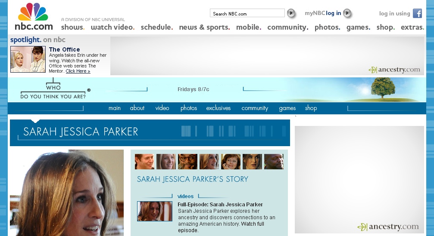Open the extras menu
The width and height of the screenshot is (434, 236).
coord(412,28)
